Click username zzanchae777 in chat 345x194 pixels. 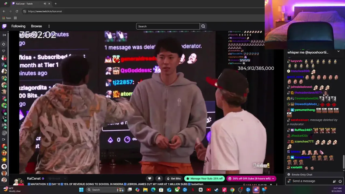click(x=304, y=141)
